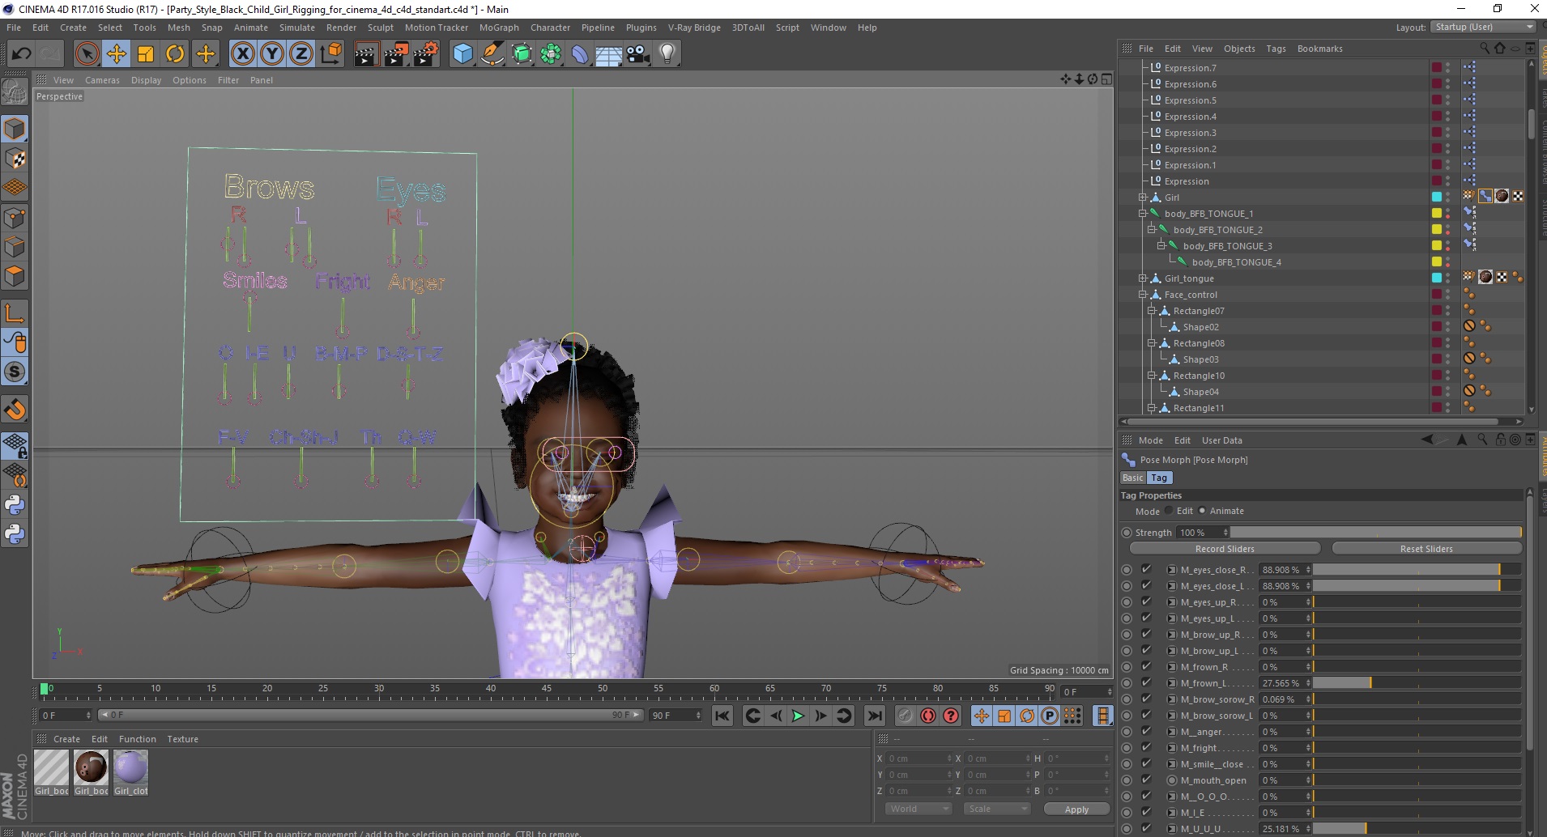This screenshot has width=1547, height=837.
Task: Activate the Rotate tool
Action: click(175, 54)
